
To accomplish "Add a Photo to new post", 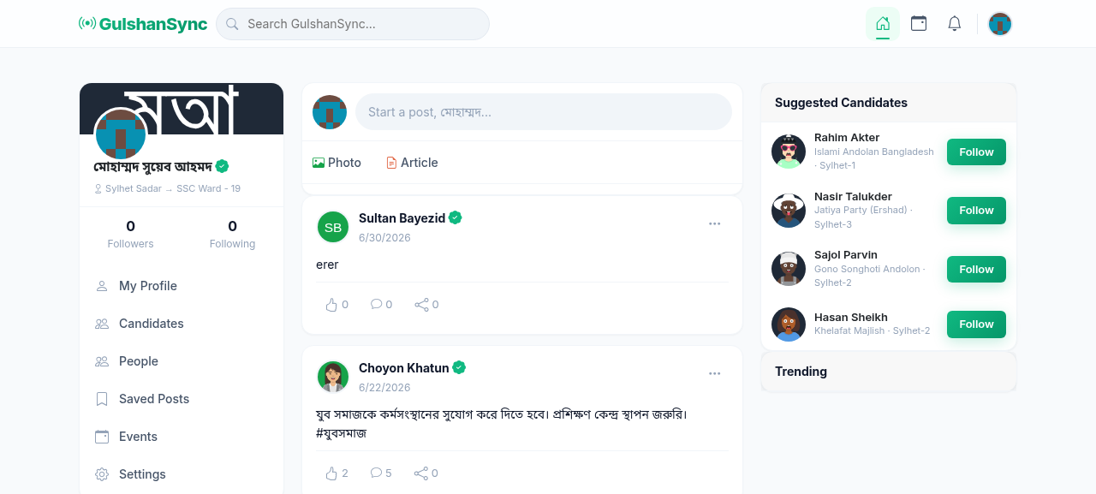I will [337, 163].
